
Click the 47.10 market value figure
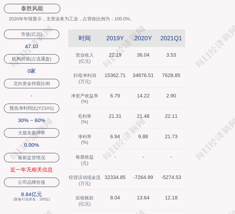(x=31, y=46)
